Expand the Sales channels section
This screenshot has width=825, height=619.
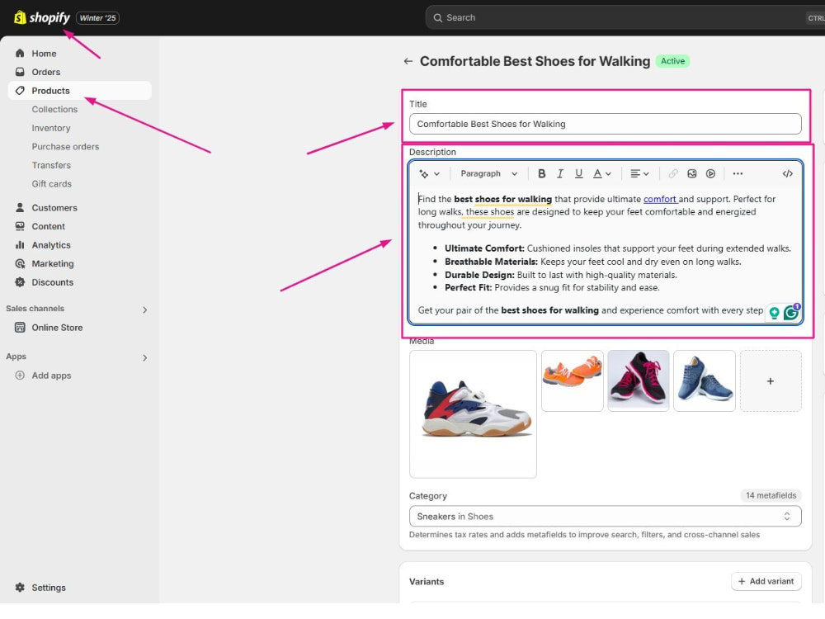144,309
